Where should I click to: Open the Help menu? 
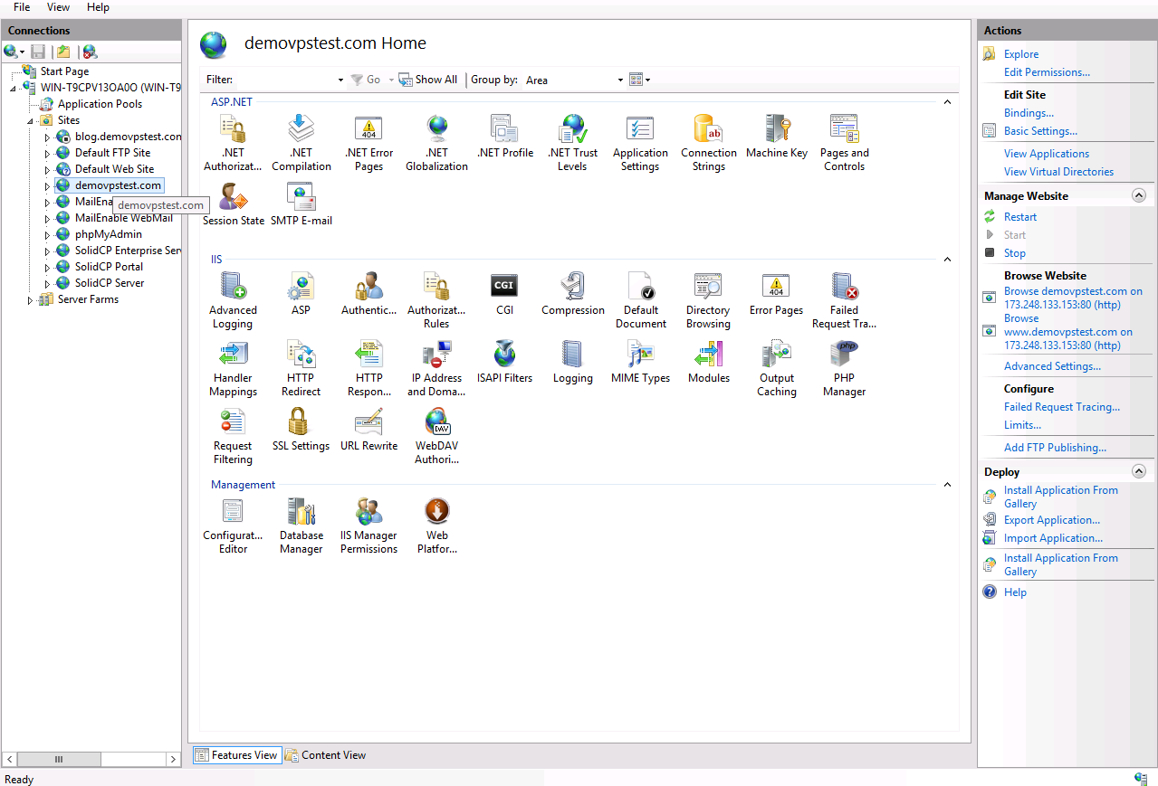tap(98, 7)
